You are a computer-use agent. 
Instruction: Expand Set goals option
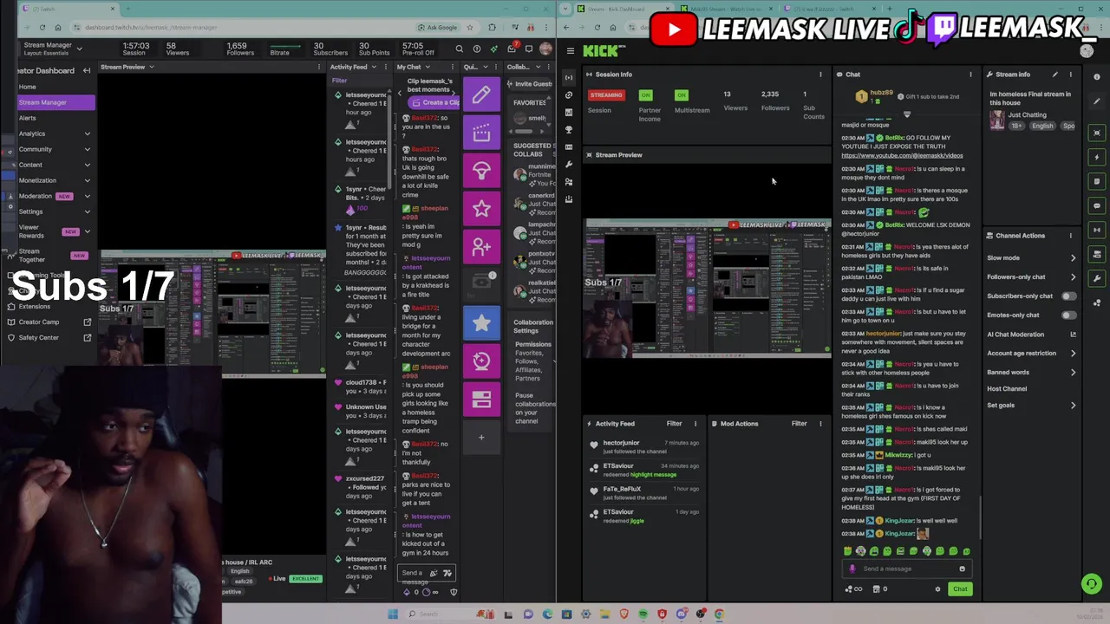click(1073, 406)
